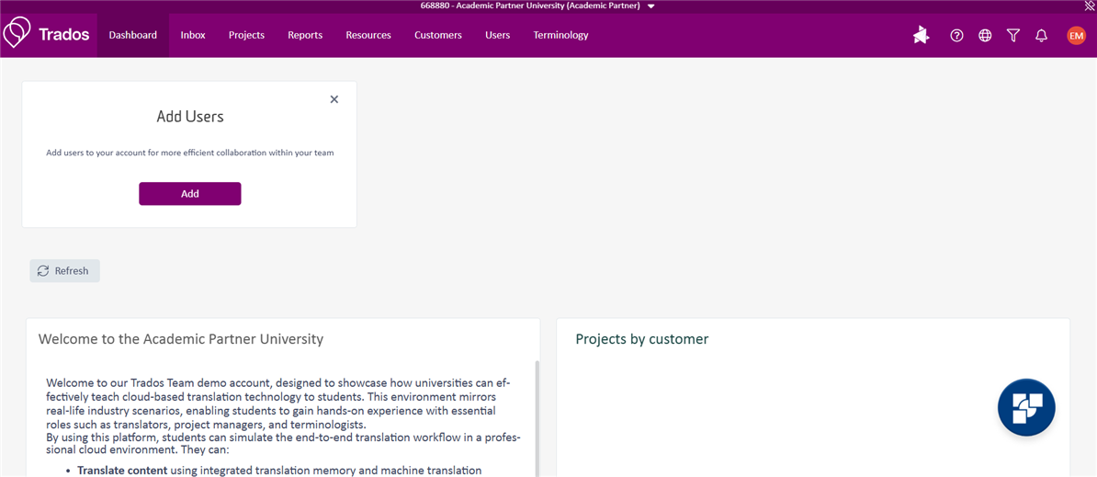
Task: Click the star announcements icon in header
Action: click(921, 36)
